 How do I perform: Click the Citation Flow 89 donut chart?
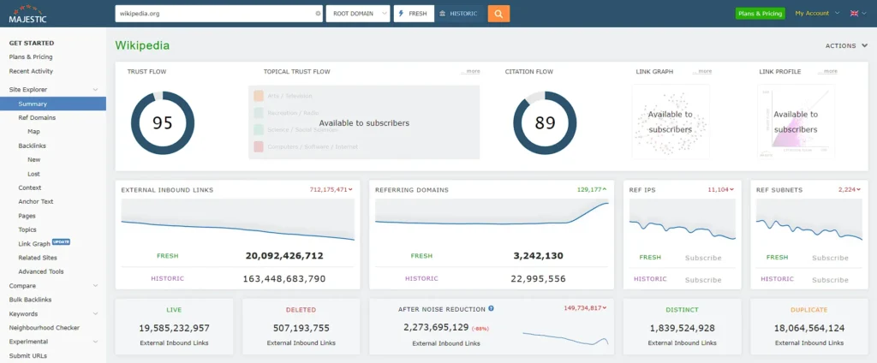tap(545, 123)
